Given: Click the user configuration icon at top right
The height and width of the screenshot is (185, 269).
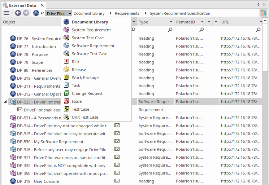Looking at the screenshot, I should point(264,13).
